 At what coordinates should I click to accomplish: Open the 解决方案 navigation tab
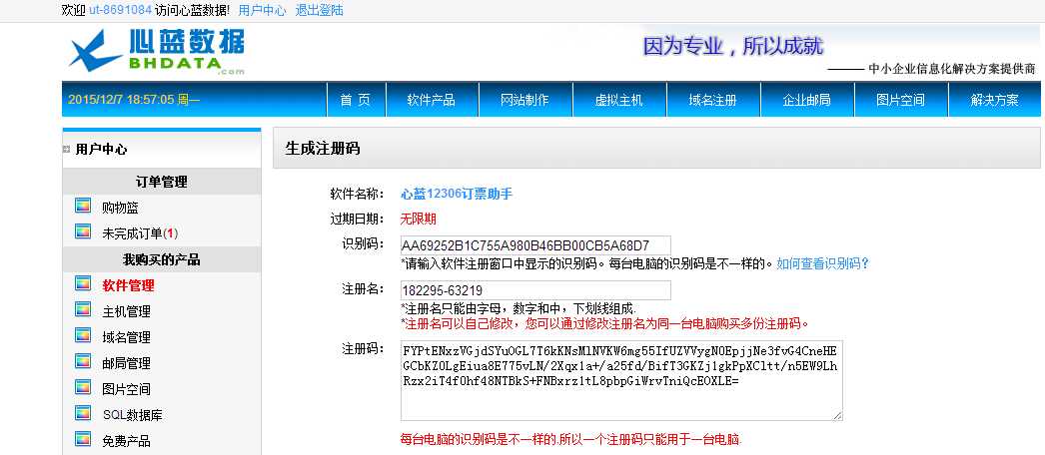994,100
